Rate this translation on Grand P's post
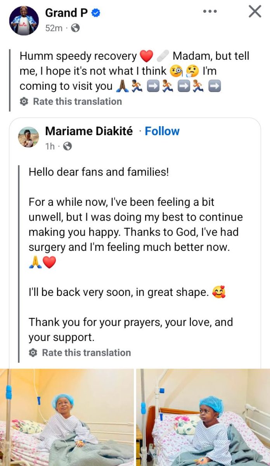The width and height of the screenshot is (270, 466). click(x=77, y=102)
